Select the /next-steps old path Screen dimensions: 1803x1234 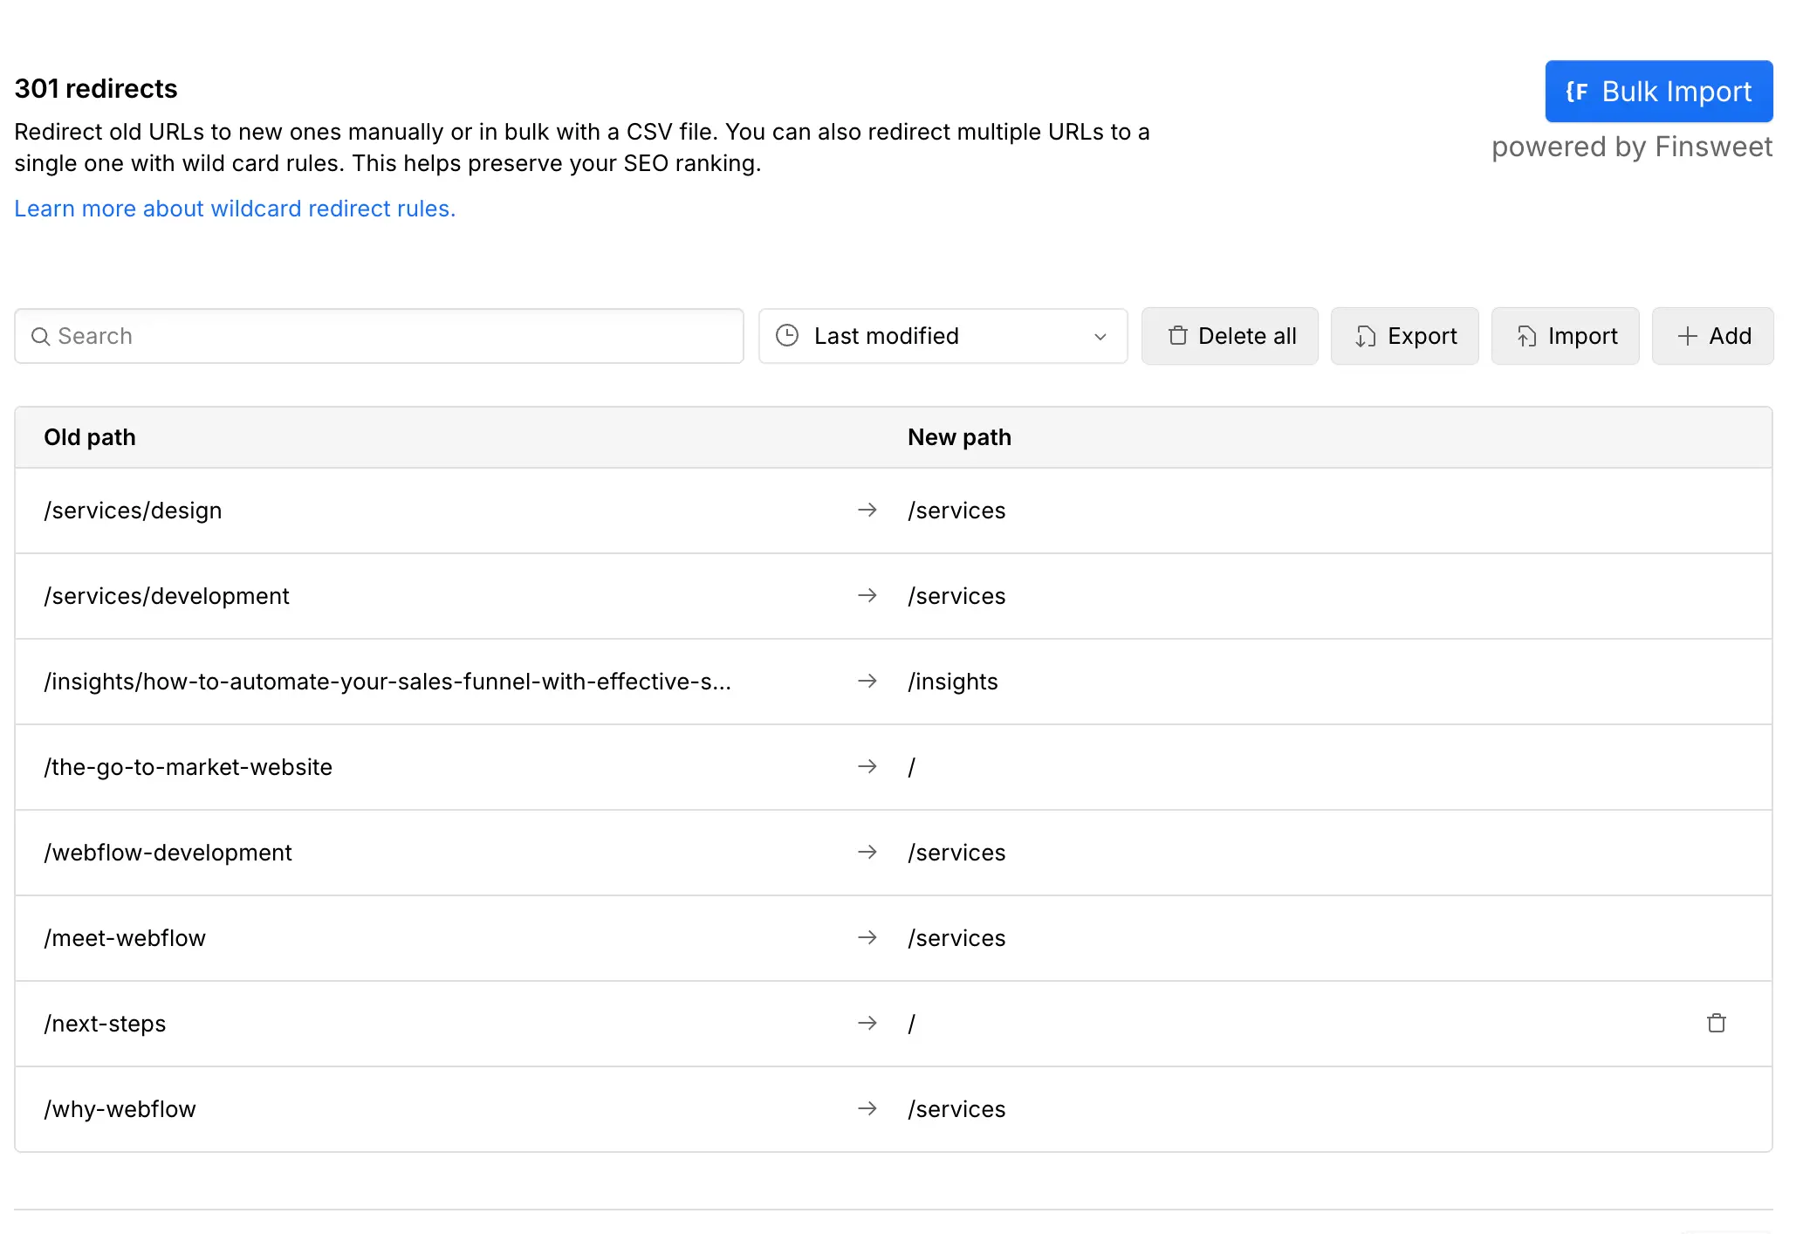[x=105, y=1024]
